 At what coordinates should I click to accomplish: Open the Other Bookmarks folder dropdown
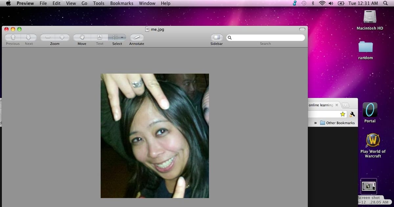(x=338, y=123)
